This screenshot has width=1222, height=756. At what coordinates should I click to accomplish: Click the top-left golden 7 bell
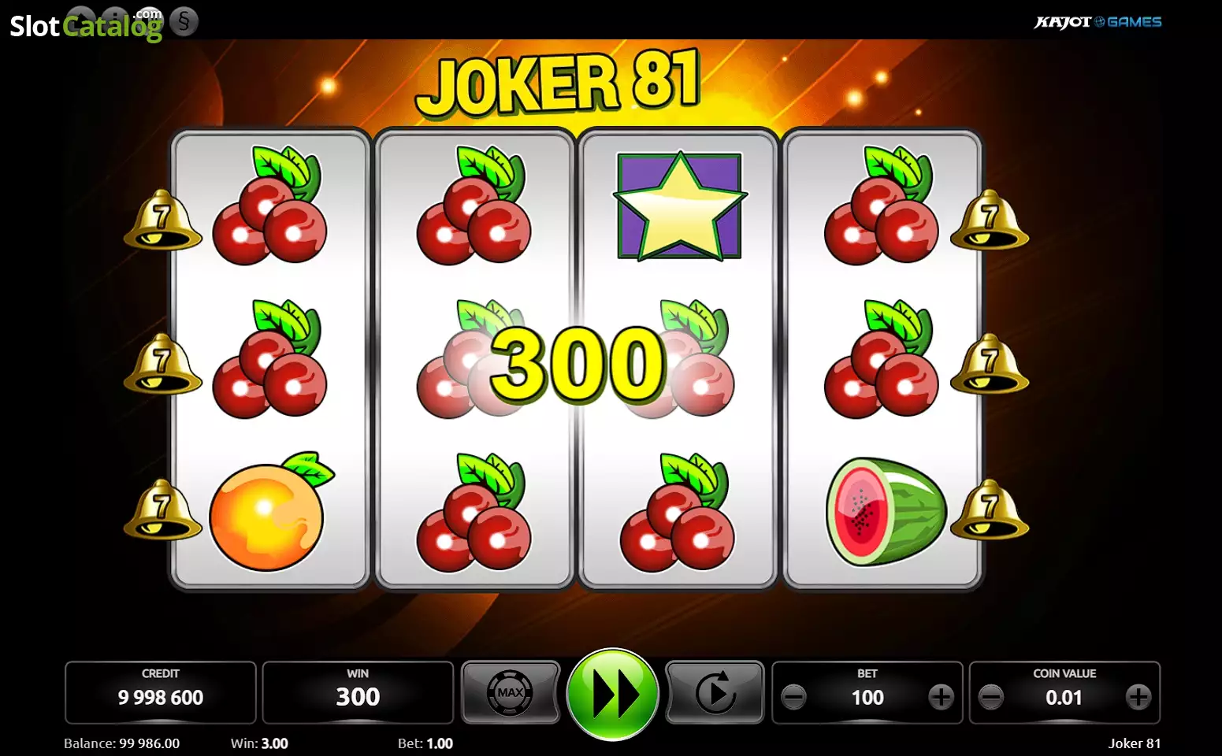pyautogui.click(x=162, y=220)
